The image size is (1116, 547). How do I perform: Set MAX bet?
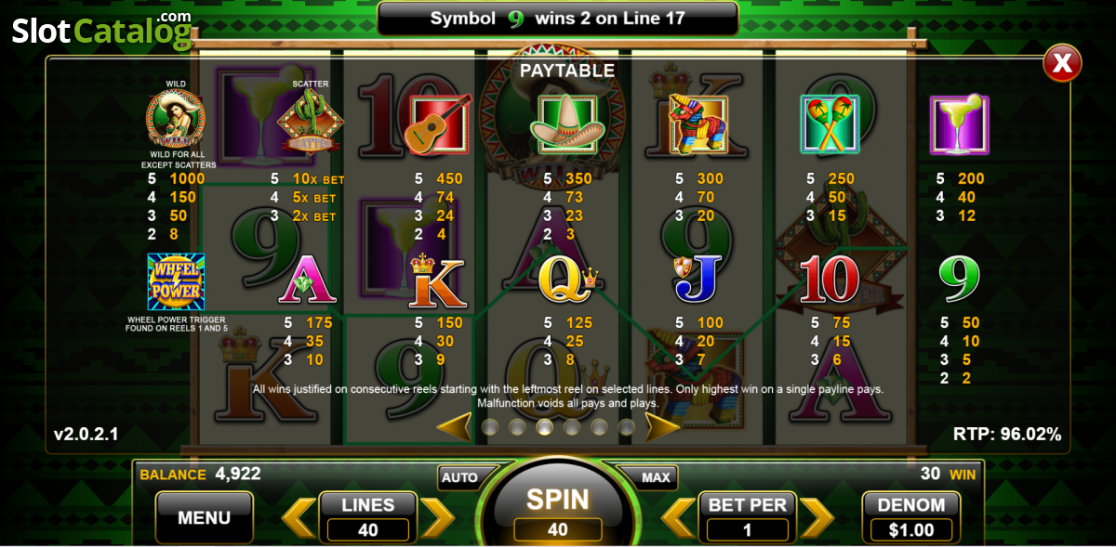[656, 477]
